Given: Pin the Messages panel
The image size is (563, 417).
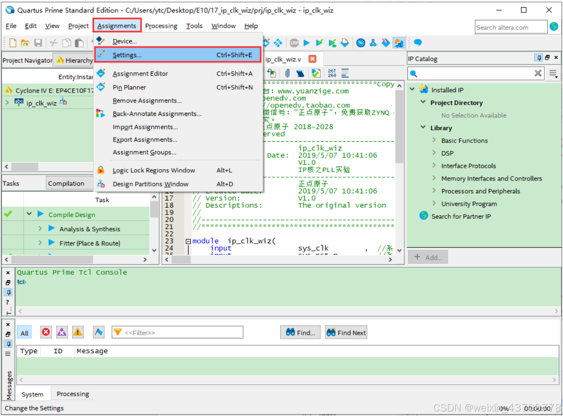Looking at the screenshot, I should pos(8,344).
